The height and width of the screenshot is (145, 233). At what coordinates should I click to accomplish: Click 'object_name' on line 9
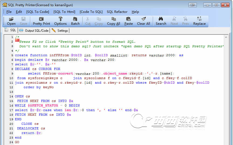115,74
